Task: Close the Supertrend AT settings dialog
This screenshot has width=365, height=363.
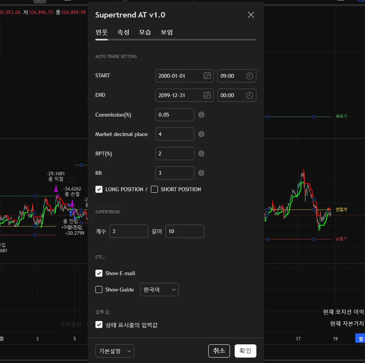Action: [251, 15]
